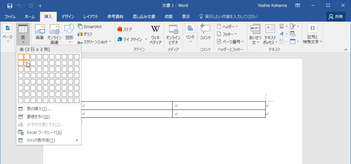This screenshot has height=164, width=351.
Task: Open the 記号と特殊文字 (Symbols) button
Action: point(313,34)
